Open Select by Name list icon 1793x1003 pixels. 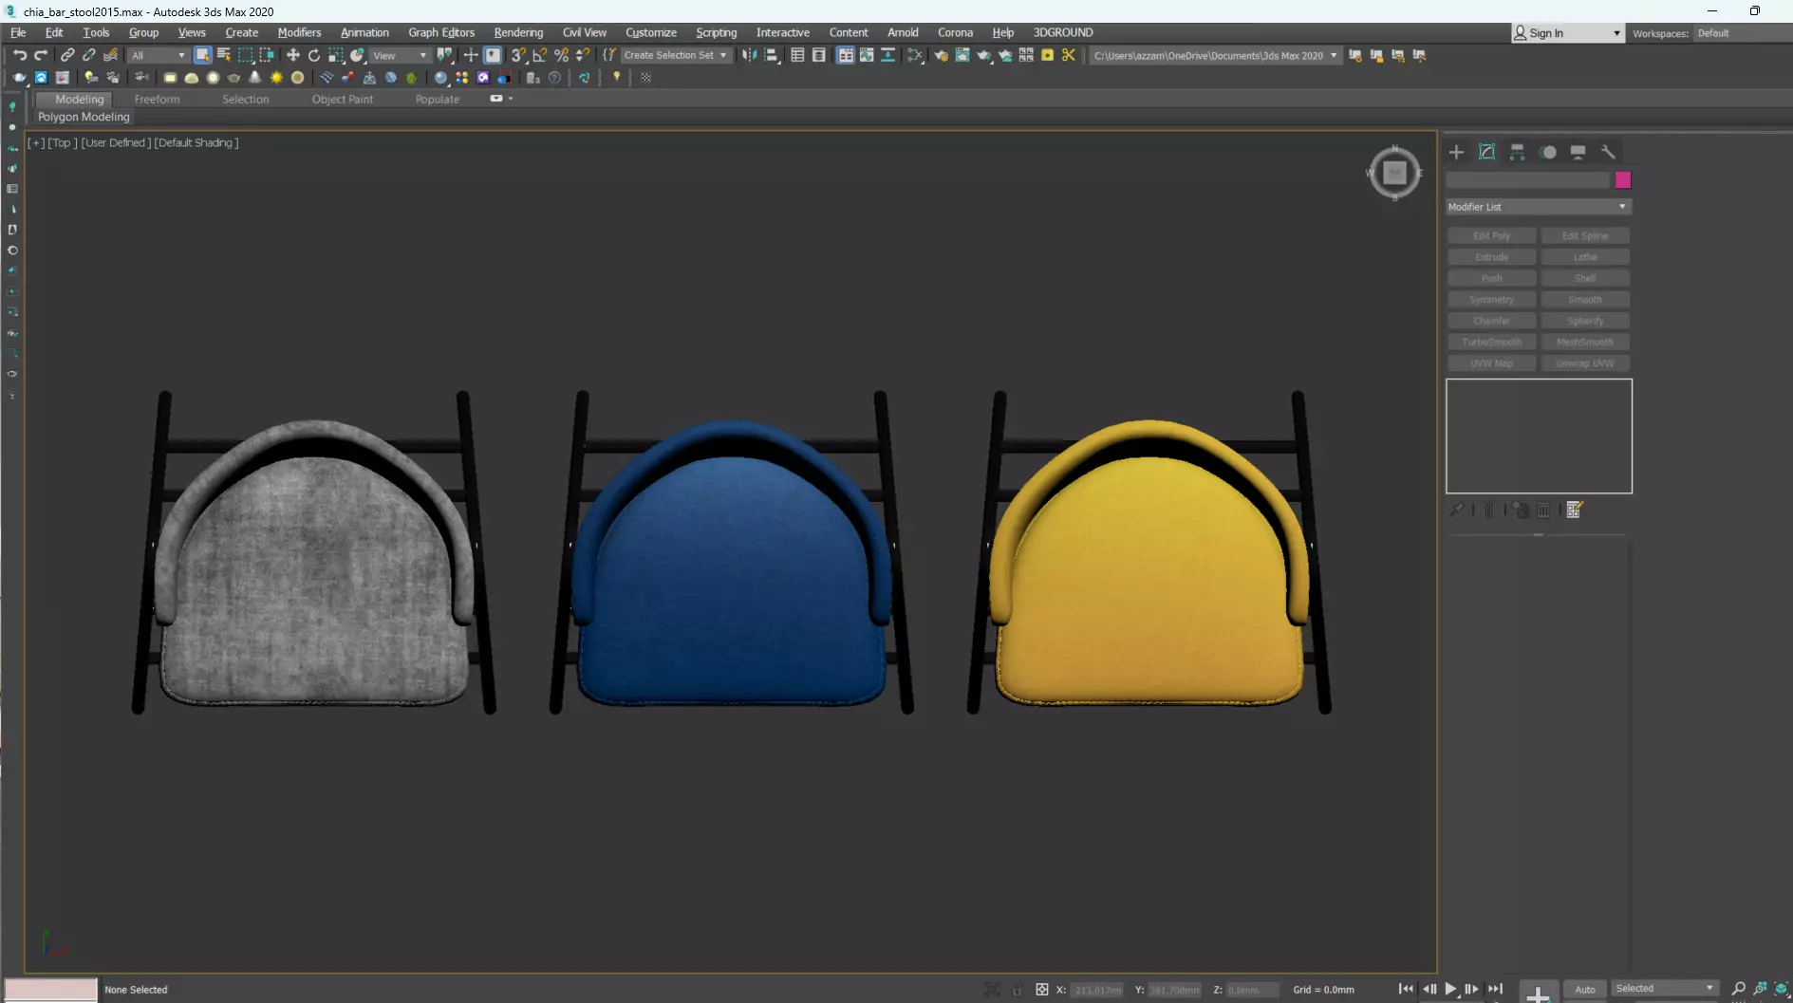(224, 55)
